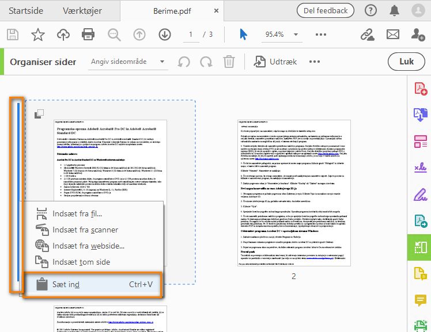Screen dimensions: 431x332
Task: Click the small page-select icon on page 1
Action: (x=39, y=114)
